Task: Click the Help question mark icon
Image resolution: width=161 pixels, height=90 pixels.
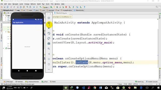Action: coord(85,7)
